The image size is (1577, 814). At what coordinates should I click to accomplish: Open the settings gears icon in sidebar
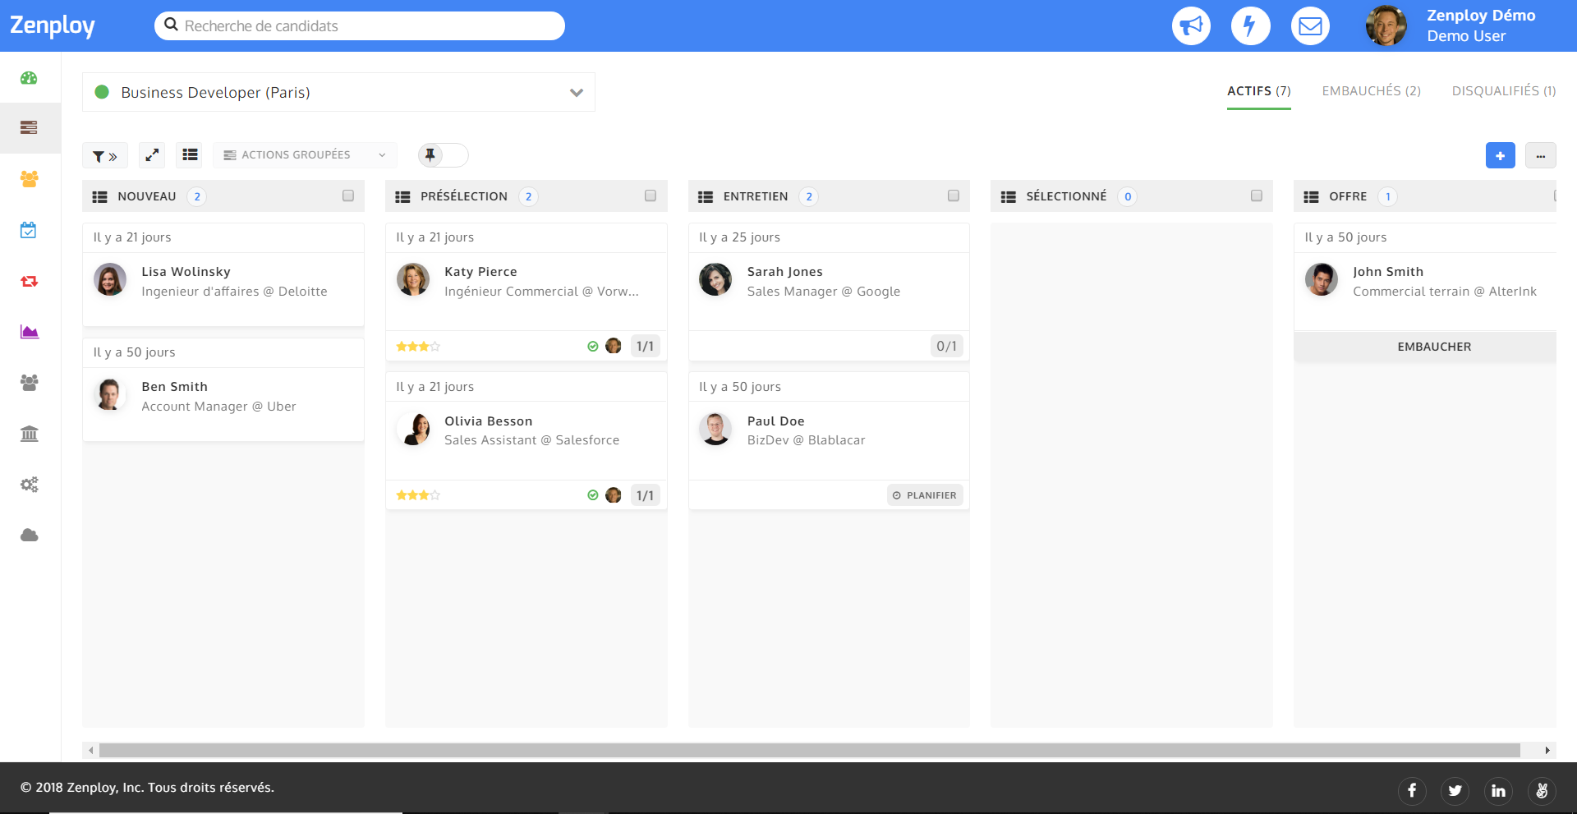pos(29,485)
